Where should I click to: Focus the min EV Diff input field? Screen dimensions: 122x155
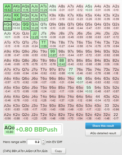(34, 142)
